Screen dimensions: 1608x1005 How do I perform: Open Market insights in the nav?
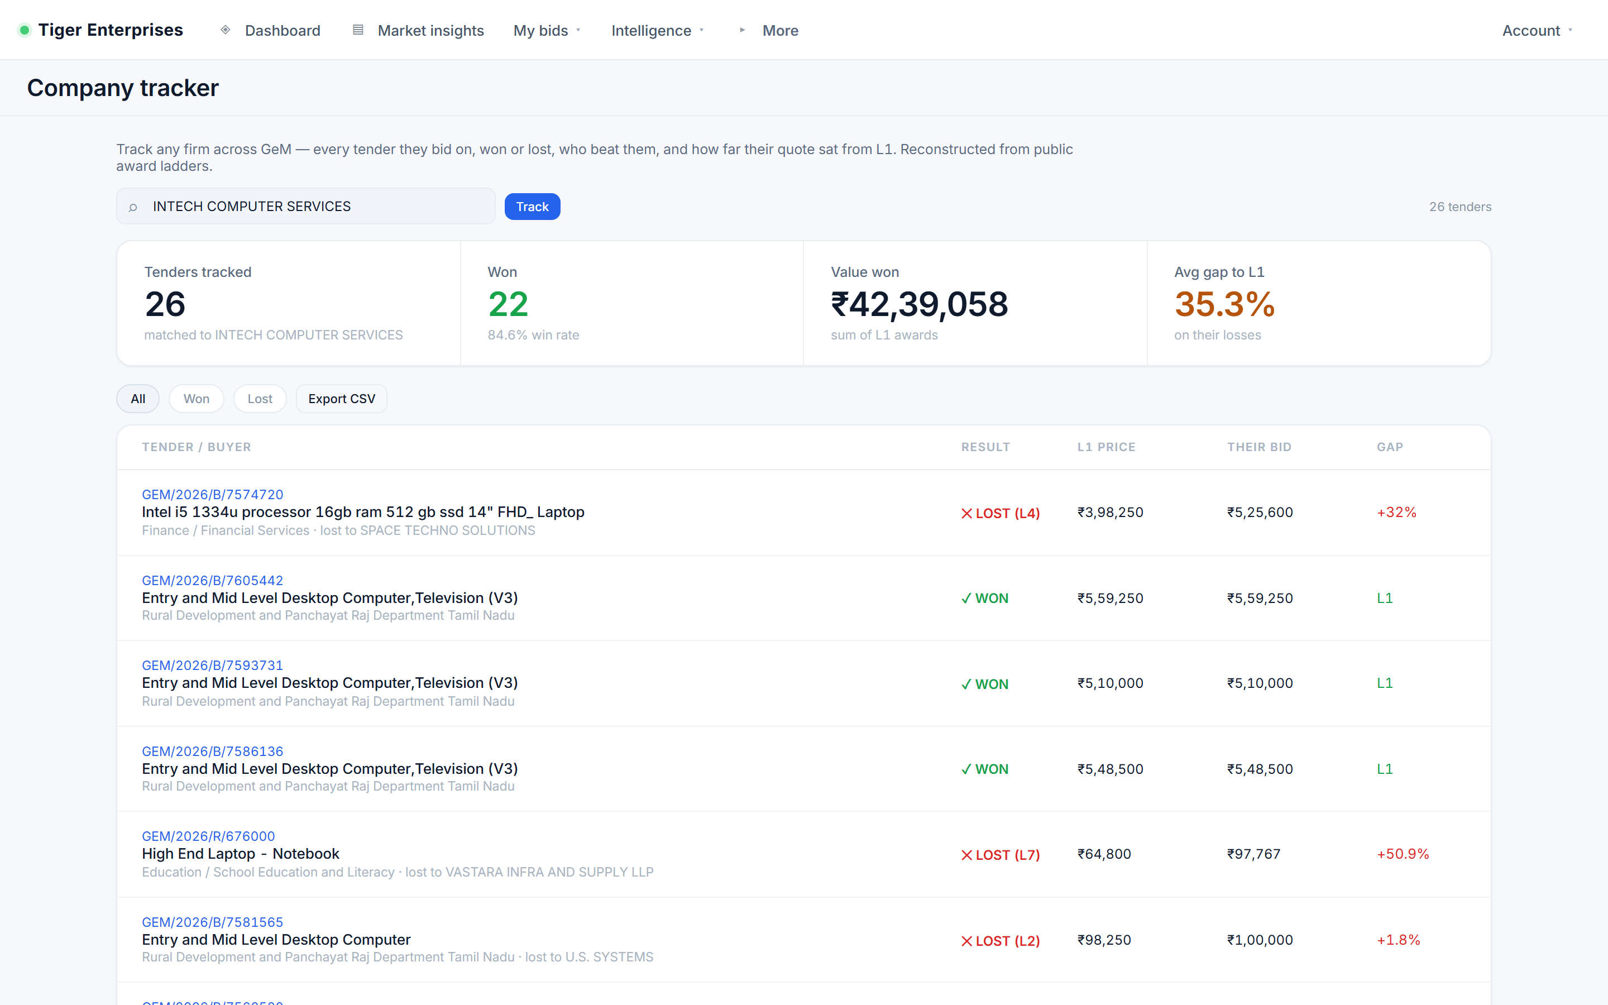point(418,31)
